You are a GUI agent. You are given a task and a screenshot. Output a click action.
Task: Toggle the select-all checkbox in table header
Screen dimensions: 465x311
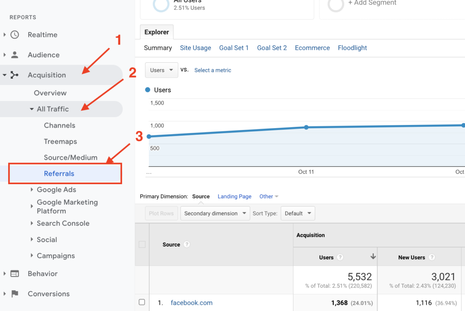click(x=142, y=244)
